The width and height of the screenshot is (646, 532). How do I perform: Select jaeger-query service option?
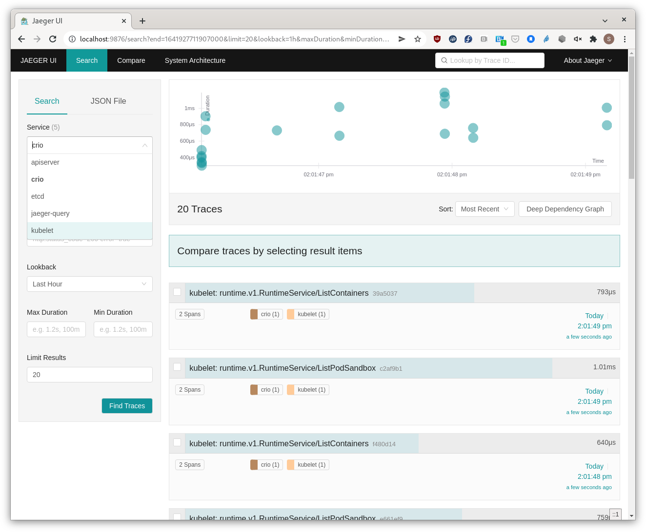coord(90,213)
